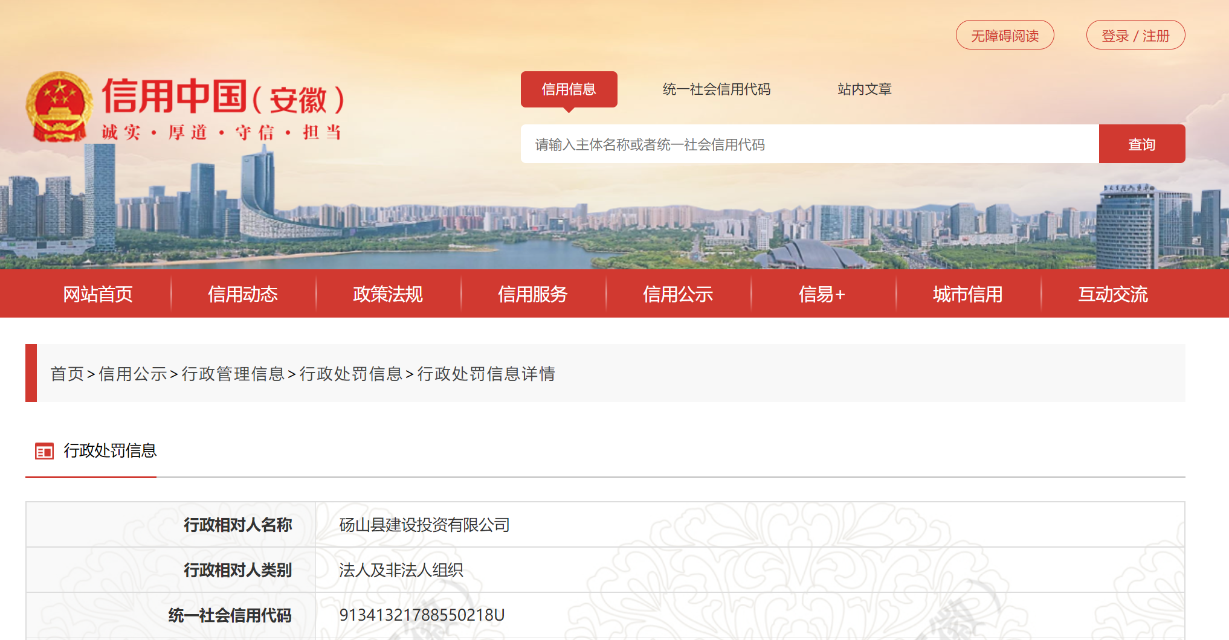Switch to 站内文章 search tab
1229x640 pixels.
pos(865,89)
